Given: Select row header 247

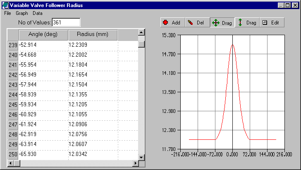Looking at the screenshot, I should click(x=13, y=125).
